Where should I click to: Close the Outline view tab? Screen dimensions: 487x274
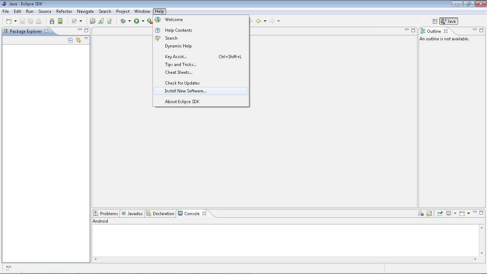(446, 31)
